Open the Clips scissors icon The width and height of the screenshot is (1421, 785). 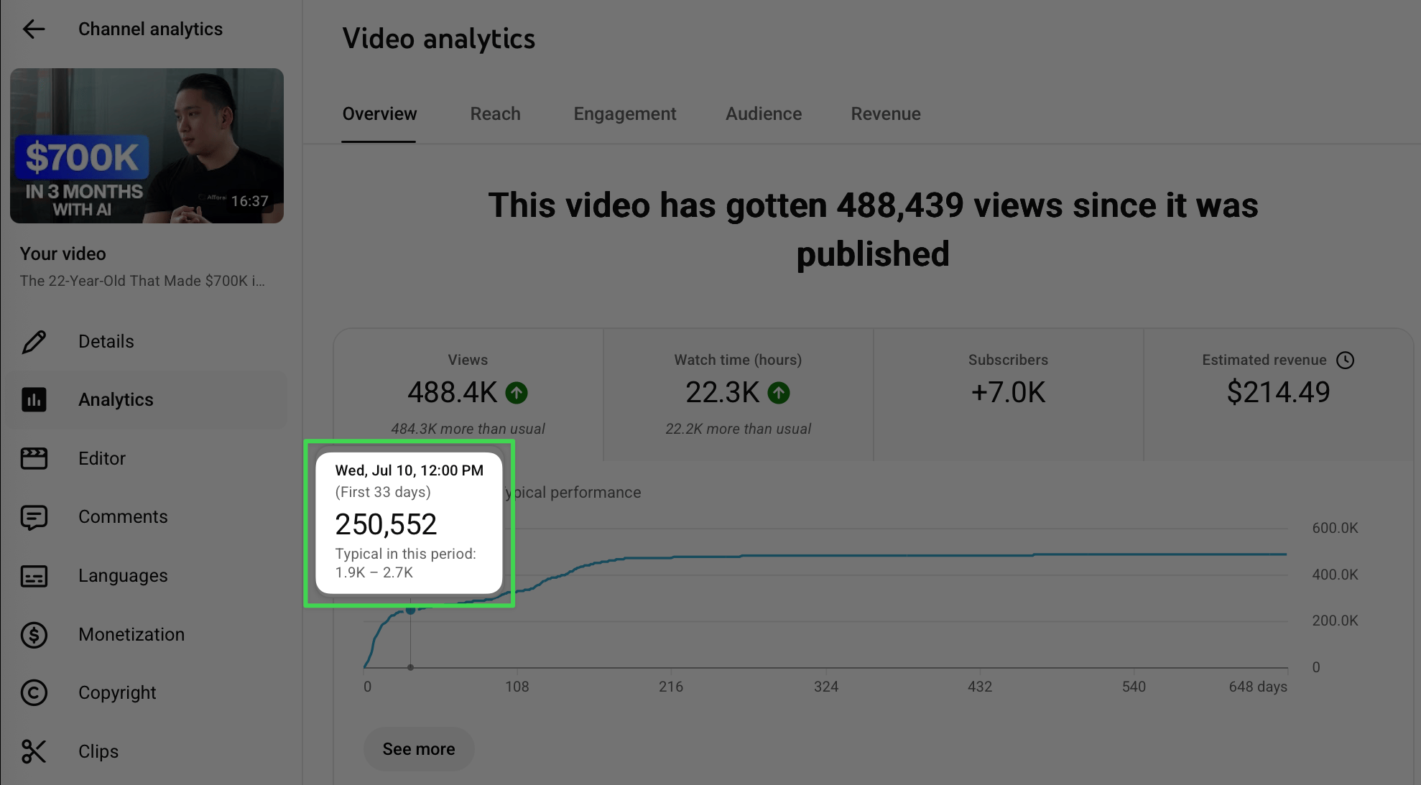point(34,752)
